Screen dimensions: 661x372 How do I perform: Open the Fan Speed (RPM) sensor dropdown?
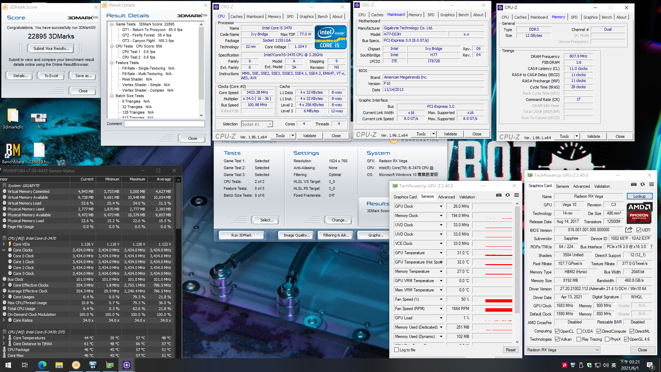pos(441,309)
